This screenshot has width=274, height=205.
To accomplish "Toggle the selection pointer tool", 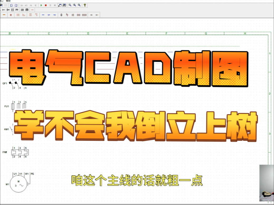I will (x=1, y=5).
